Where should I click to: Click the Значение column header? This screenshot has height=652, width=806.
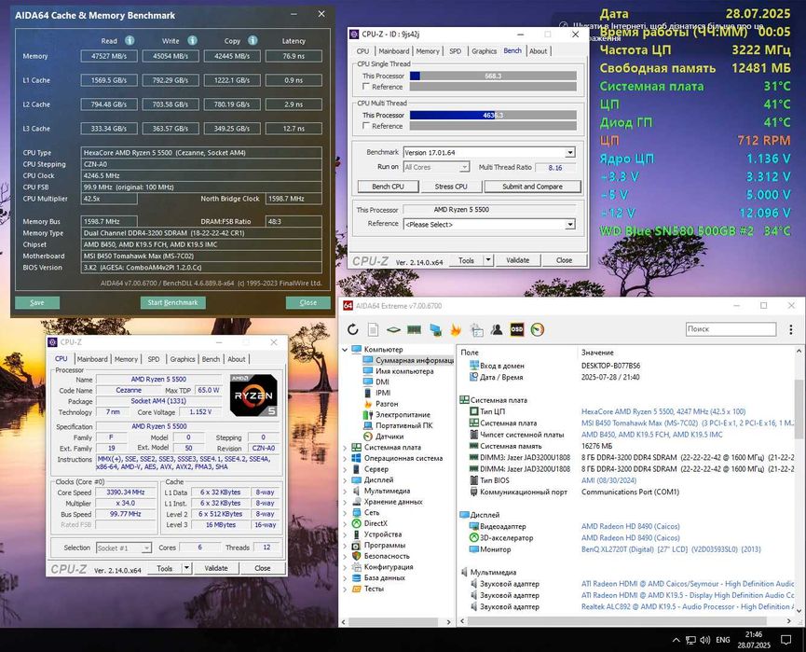coord(597,353)
